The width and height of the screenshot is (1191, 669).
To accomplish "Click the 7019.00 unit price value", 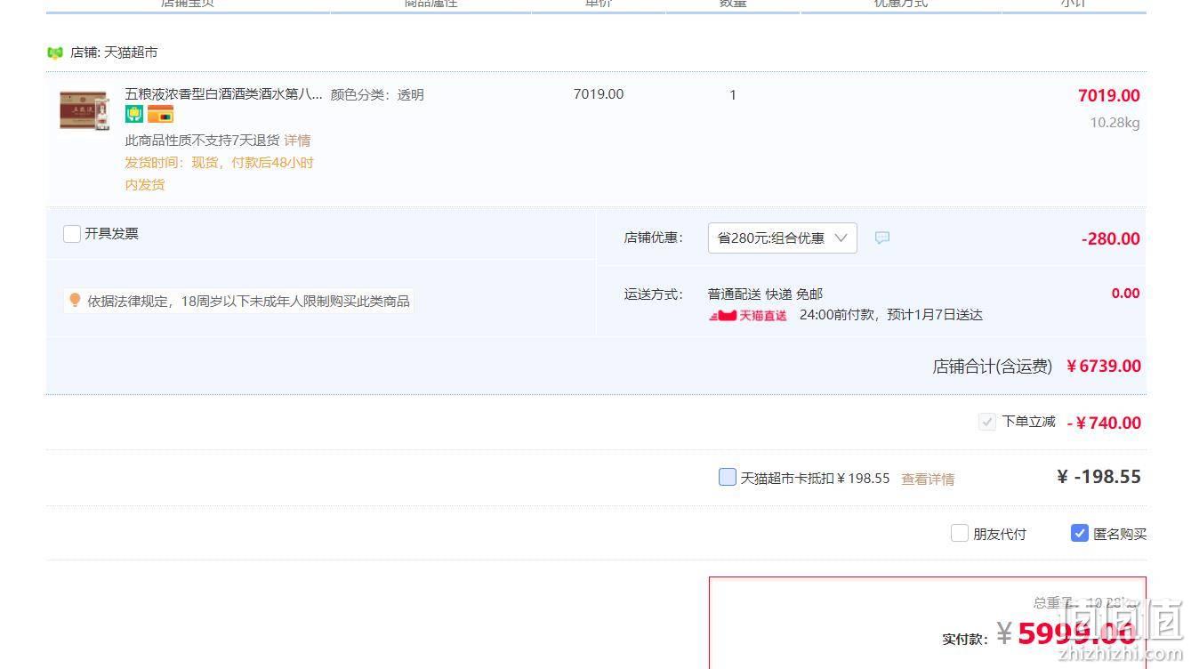I will (x=599, y=94).
